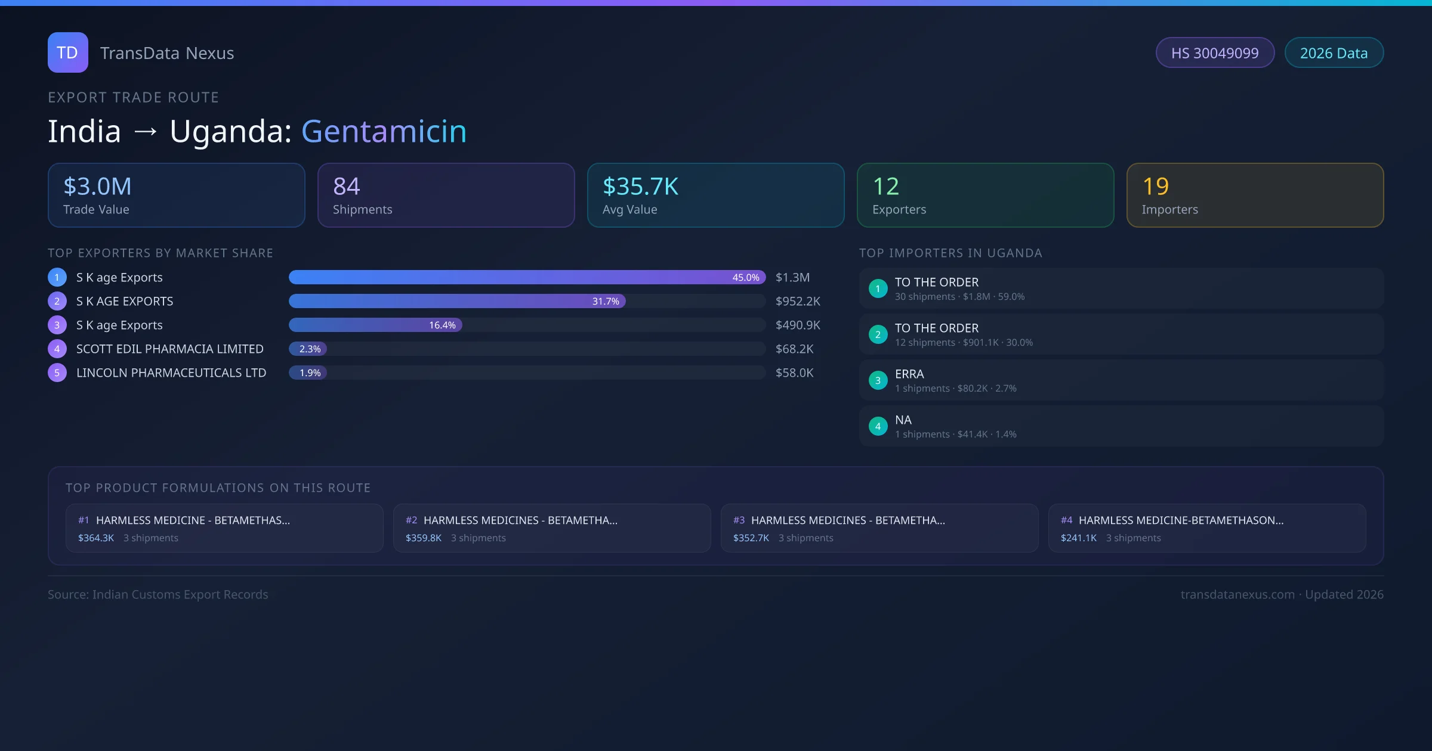The width and height of the screenshot is (1432, 751).
Task: Select the $35.7K Avg Value card
Action: click(x=715, y=195)
